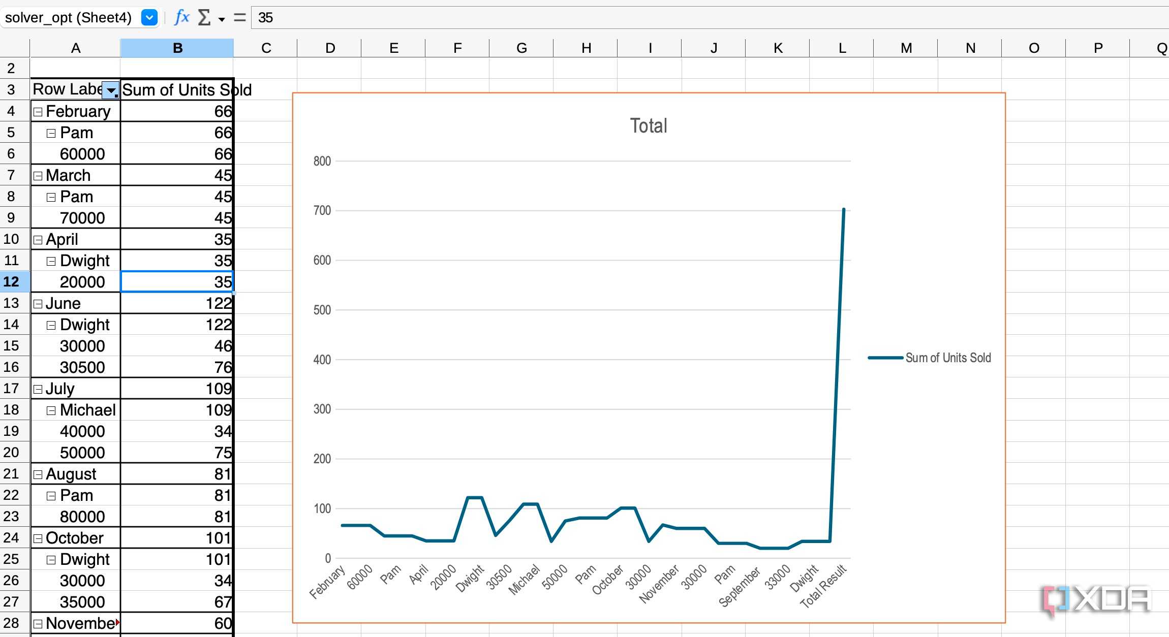Collapse Pam under March
Image resolution: width=1169 pixels, height=637 pixels.
click(51, 197)
